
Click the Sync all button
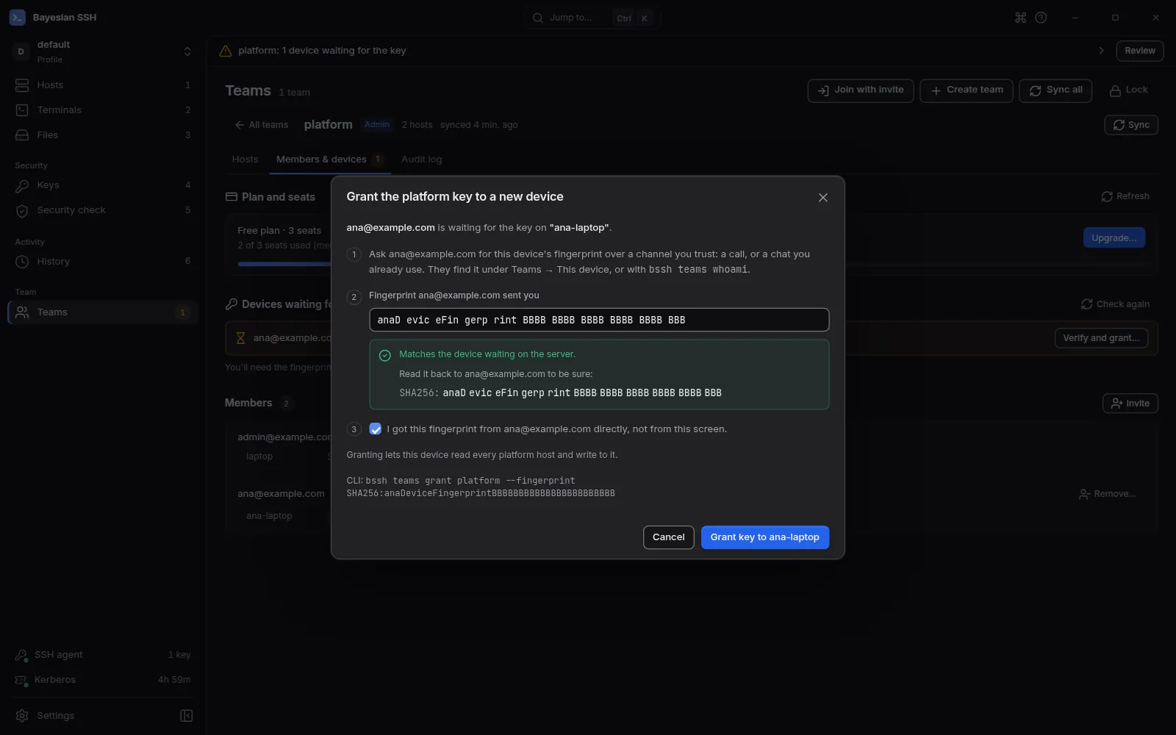click(x=1055, y=90)
